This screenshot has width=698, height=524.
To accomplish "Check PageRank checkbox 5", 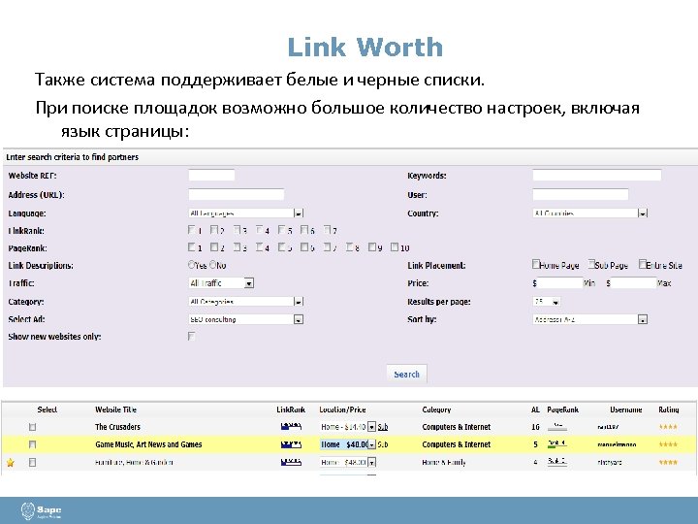I will click(282, 246).
